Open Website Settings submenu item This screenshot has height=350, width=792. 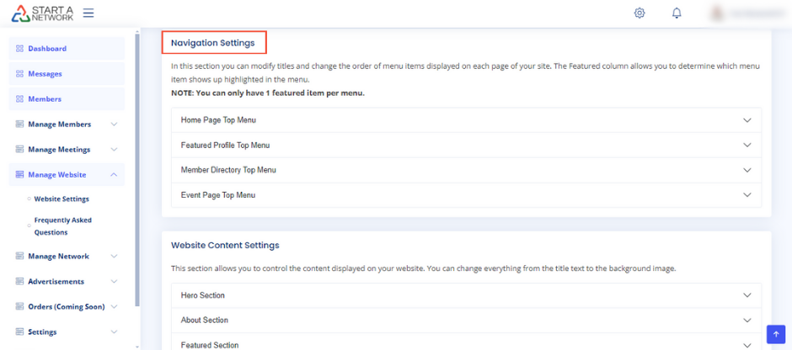62,199
